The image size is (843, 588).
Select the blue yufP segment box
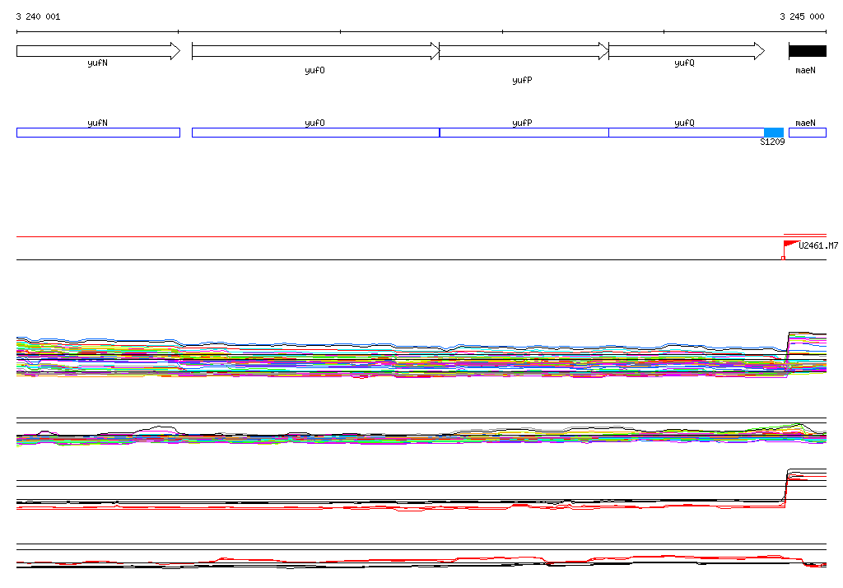[524, 133]
